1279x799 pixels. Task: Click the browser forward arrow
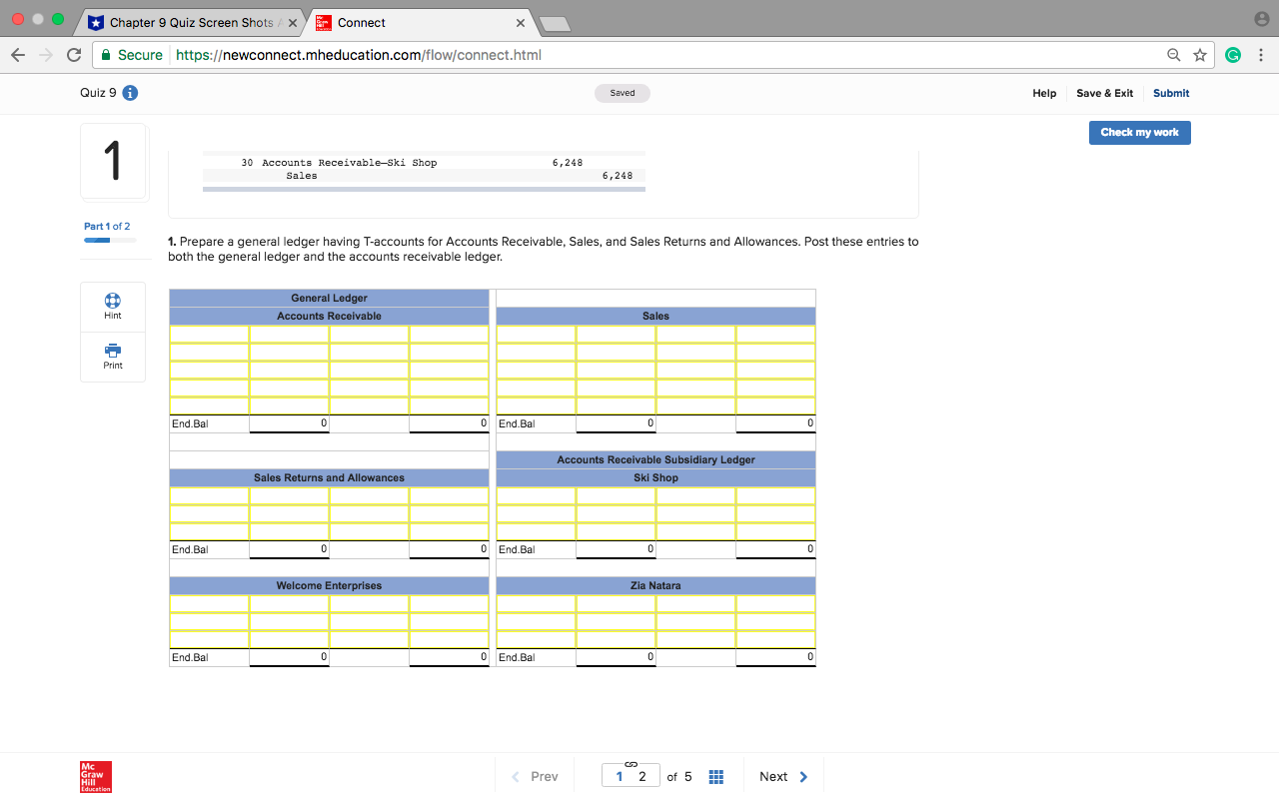(x=46, y=55)
